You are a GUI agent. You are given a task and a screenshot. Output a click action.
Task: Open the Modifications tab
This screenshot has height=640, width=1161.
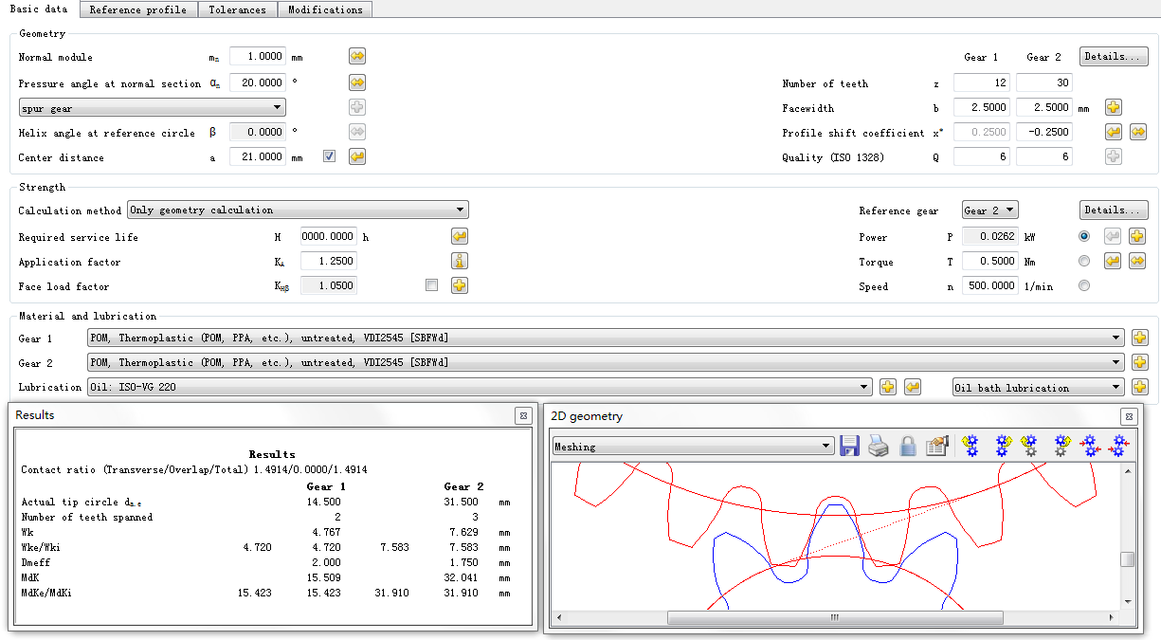[x=325, y=9]
